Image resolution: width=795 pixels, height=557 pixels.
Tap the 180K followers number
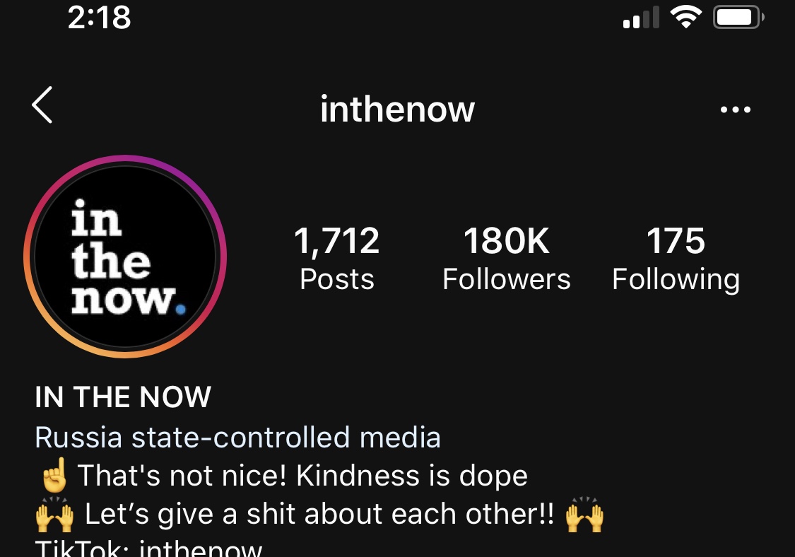coord(507,240)
